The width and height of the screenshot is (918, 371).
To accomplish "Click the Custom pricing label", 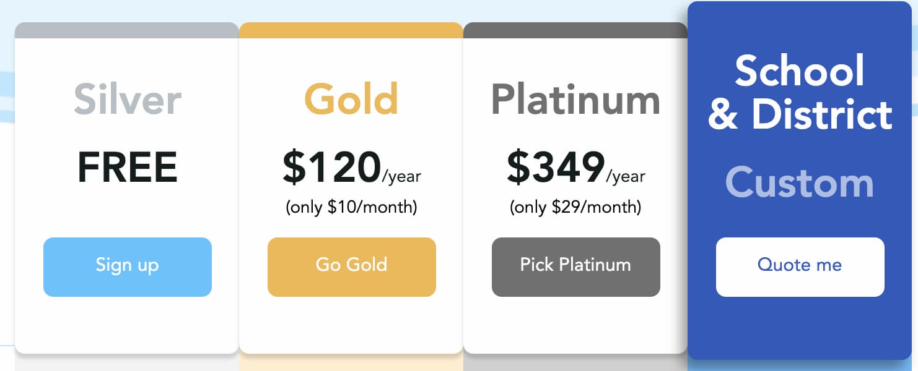I will [x=800, y=183].
